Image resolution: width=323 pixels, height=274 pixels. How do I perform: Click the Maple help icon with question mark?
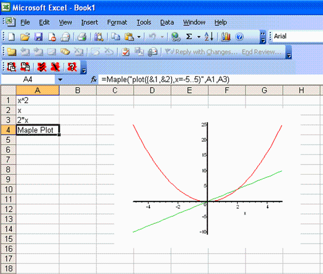[x=71, y=66]
